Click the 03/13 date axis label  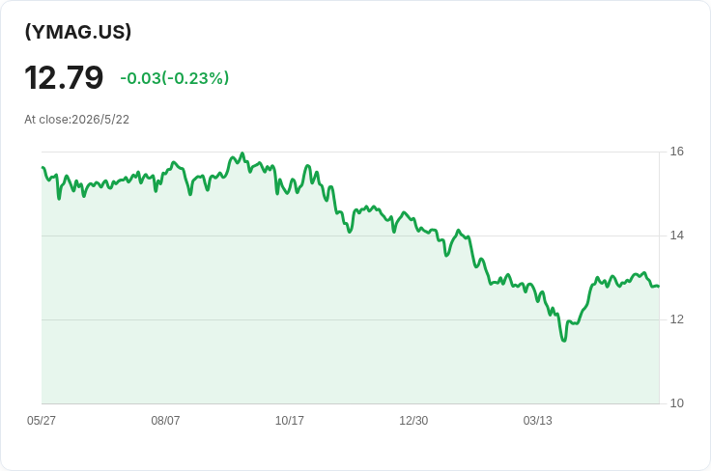(538, 420)
